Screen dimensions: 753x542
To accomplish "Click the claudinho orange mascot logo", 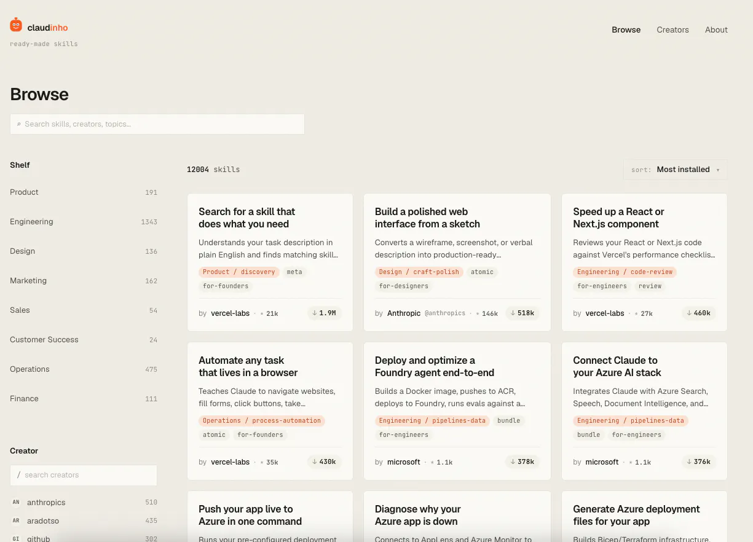I will pos(16,25).
